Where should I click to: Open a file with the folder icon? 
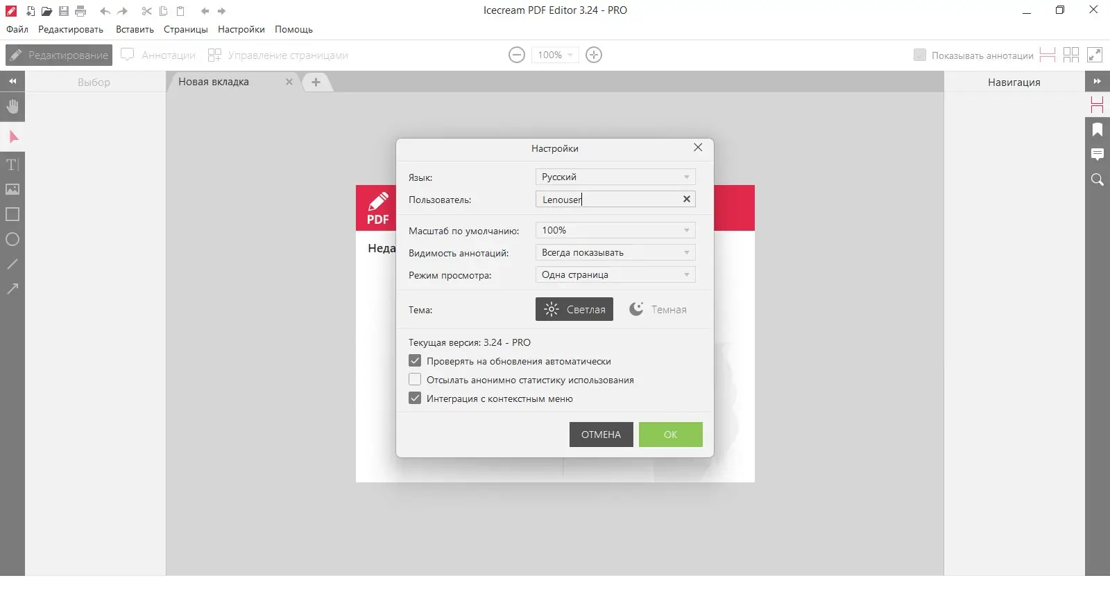46,11
